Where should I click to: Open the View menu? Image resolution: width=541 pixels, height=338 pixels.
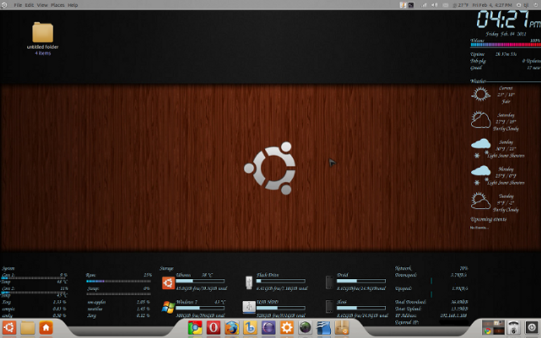[42, 5]
